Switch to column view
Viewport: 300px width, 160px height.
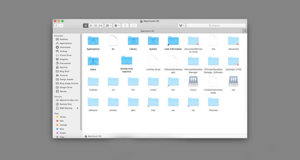point(95,26)
